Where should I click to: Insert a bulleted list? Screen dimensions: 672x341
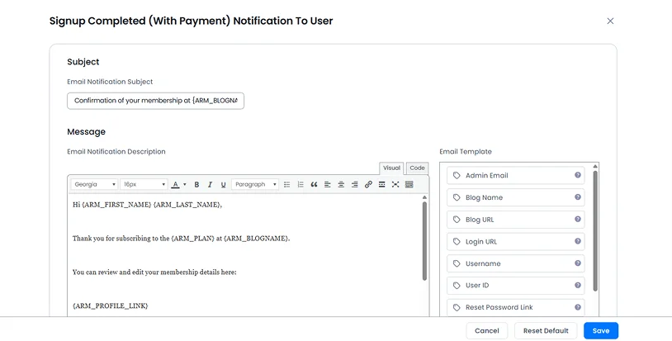[x=286, y=185]
